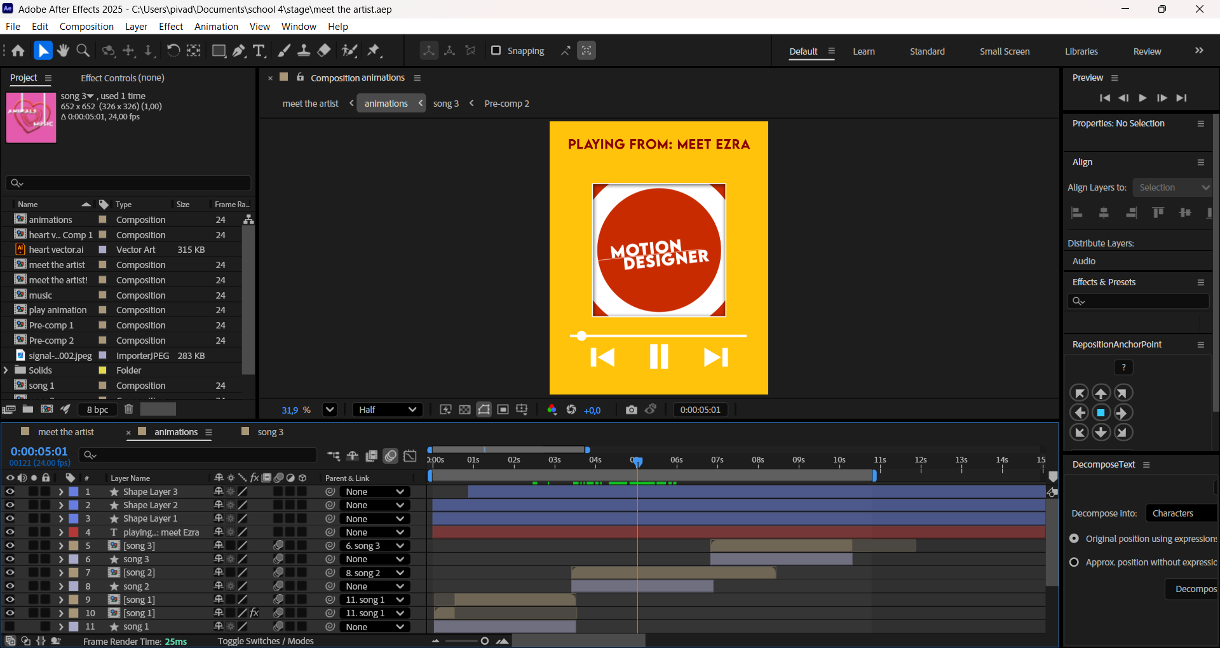Select the Puppet Pin tool
This screenshot has width=1220, height=648.
click(x=374, y=51)
